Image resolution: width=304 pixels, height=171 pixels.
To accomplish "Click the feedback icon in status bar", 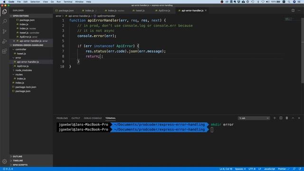I will point(294,169).
